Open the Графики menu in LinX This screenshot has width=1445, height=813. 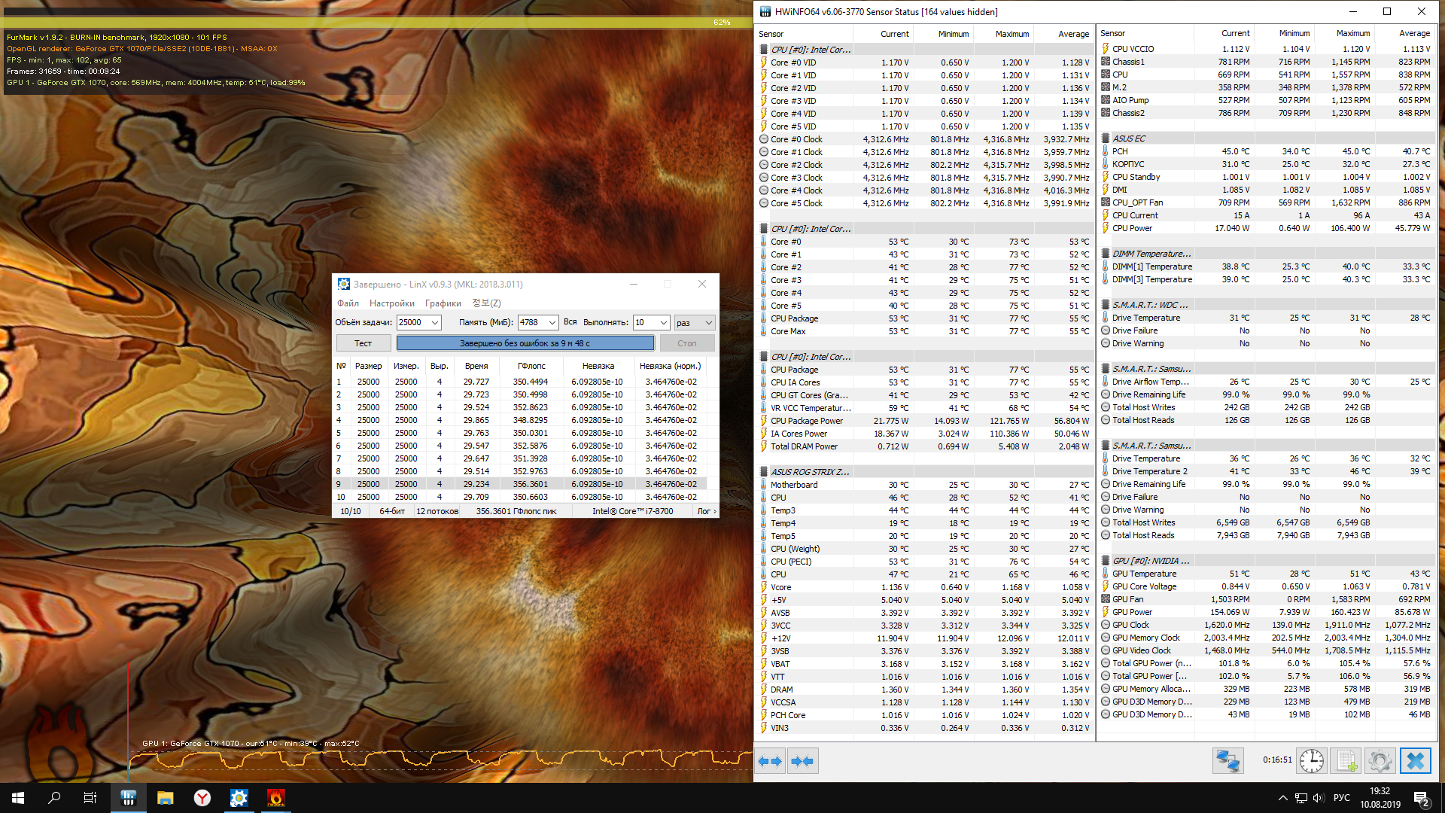(x=443, y=303)
